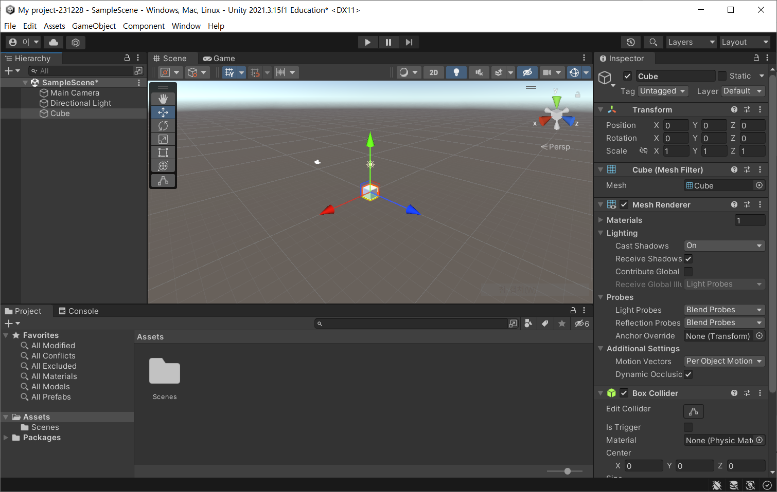Open Unity Cloud services icon
The width and height of the screenshot is (777, 492).
pyautogui.click(x=54, y=42)
